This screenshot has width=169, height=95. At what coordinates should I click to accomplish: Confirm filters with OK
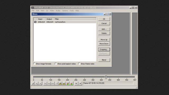click(x=104, y=19)
